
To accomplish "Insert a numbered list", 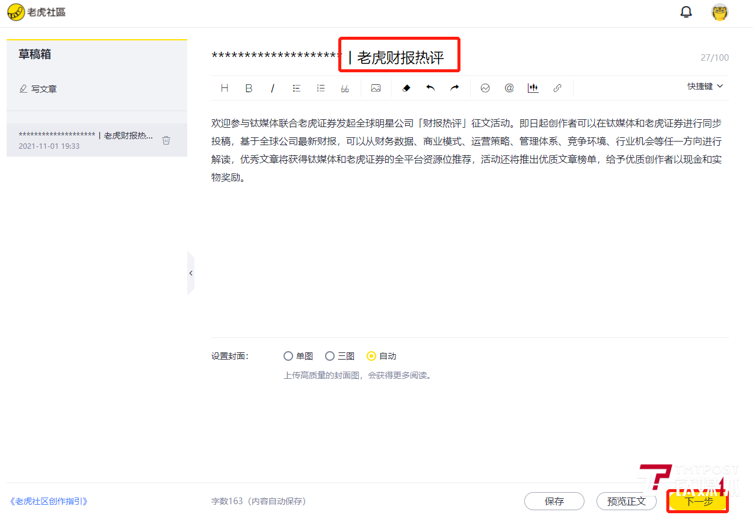I will [321, 88].
